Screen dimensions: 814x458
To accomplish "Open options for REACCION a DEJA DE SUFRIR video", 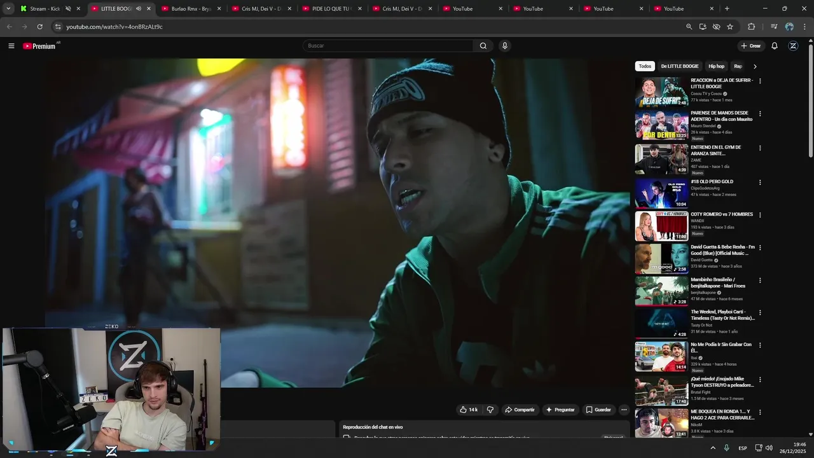I will tap(760, 81).
